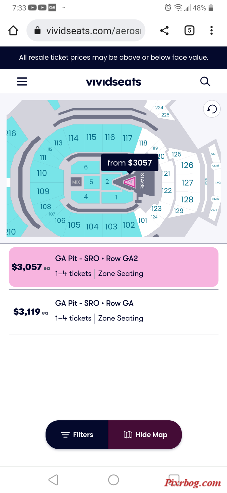Tap the search magnifier icon

point(205,81)
